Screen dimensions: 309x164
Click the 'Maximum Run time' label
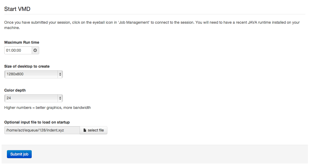[22, 42]
